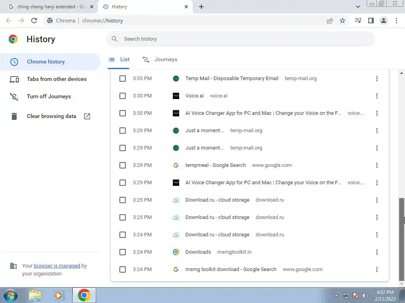Open tempmeal - Google Search link
The height and width of the screenshot is (303, 405).
click(x=216, y=165)
